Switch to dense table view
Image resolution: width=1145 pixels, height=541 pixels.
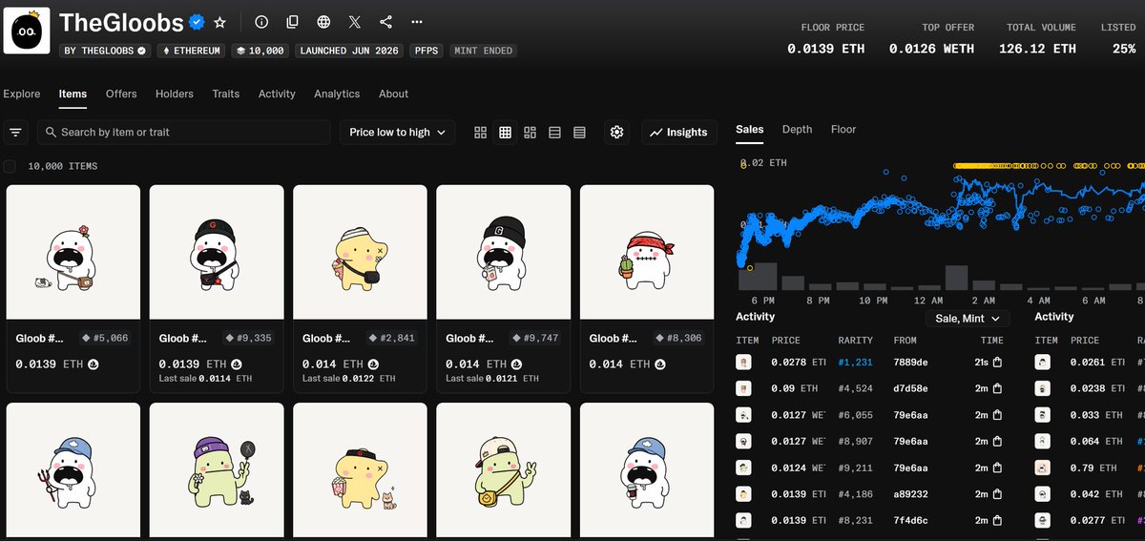tap(580, 133)
